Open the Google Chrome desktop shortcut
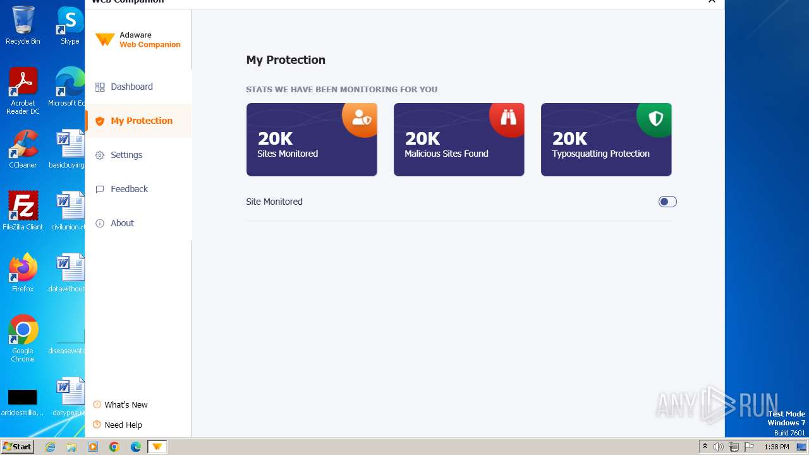Image resolution: width=809 pixels, height=455 pixels. tap(23, 339)
